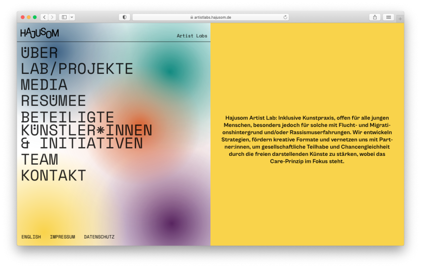Expand the sidebar options dropdown arrow
Image resolution: width=421 pixels, height=268 pixels.
[72, 17]
